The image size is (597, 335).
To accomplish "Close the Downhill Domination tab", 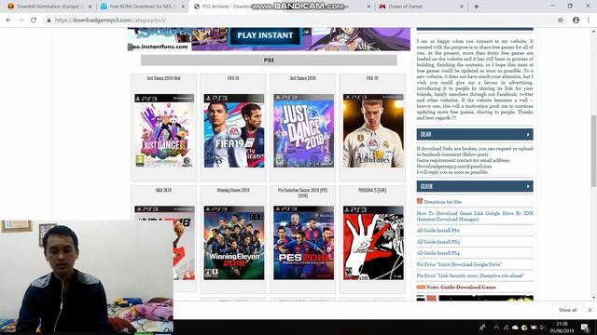I will (90, 7).
